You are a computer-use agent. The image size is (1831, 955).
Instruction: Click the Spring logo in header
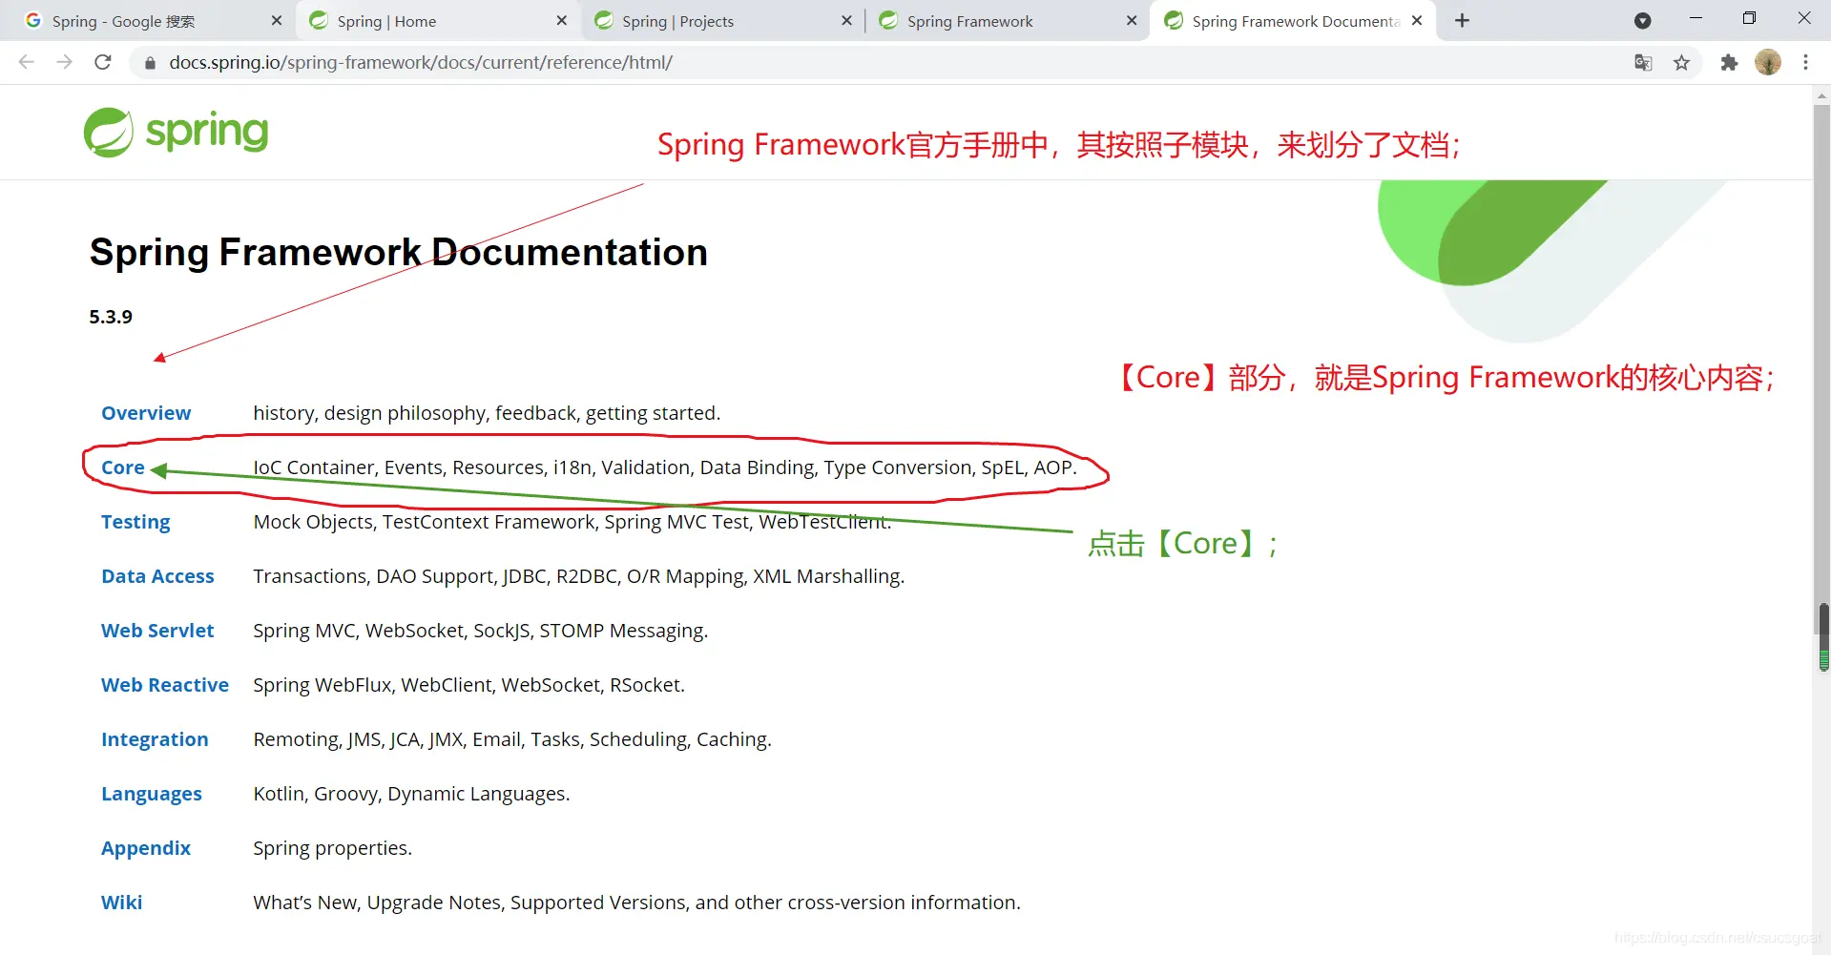pos(177,132)
